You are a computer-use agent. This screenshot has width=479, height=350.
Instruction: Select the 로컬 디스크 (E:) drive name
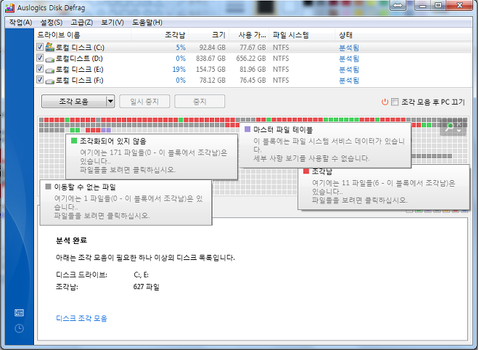79,70
